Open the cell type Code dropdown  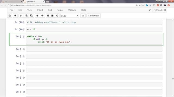(x=70, y=16)
